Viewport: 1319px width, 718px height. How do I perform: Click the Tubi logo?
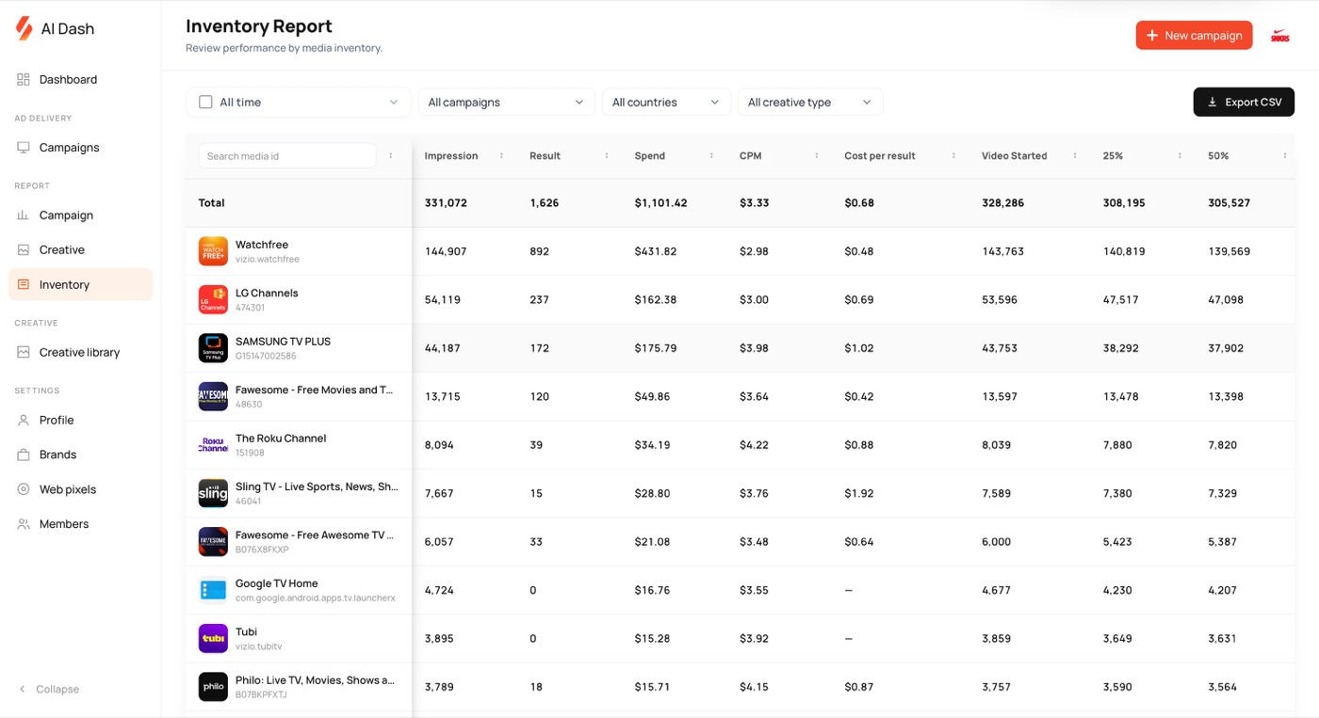pyautogui.click(x=213, y=638)
